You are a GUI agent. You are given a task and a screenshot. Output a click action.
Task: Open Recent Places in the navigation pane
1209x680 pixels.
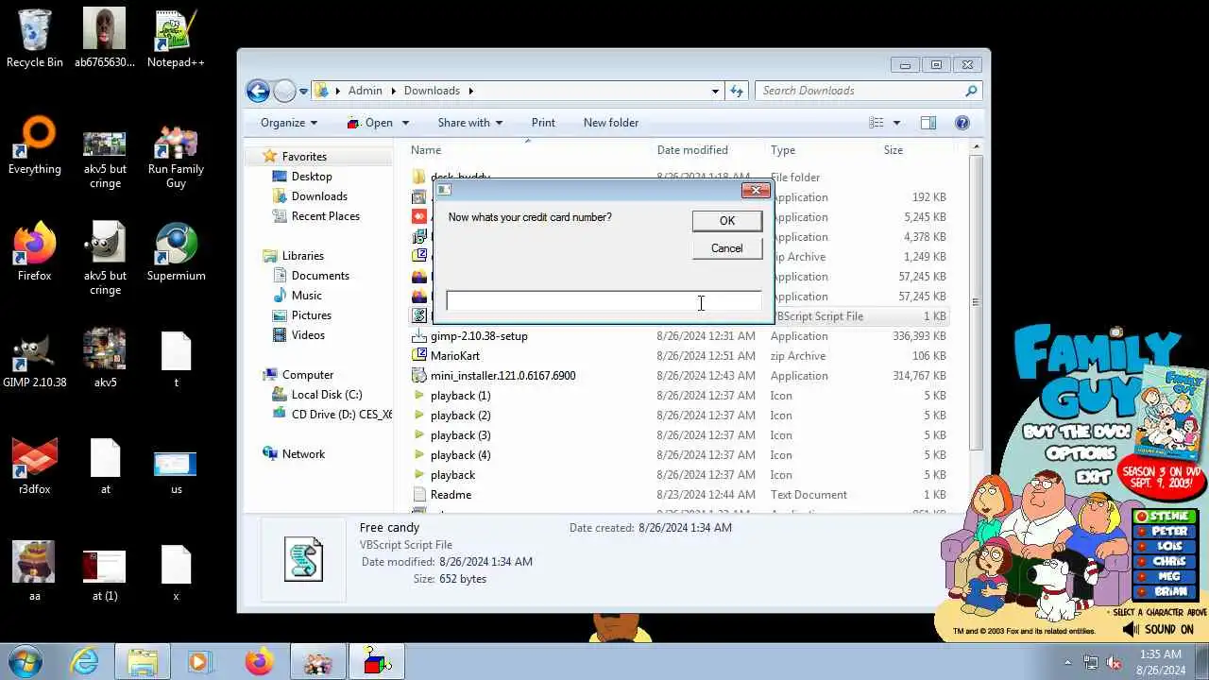325,216
